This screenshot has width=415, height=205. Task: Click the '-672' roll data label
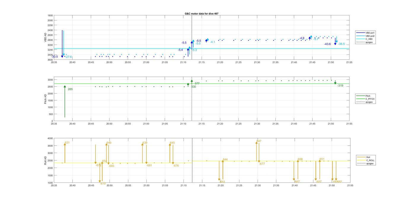(98, 165)
